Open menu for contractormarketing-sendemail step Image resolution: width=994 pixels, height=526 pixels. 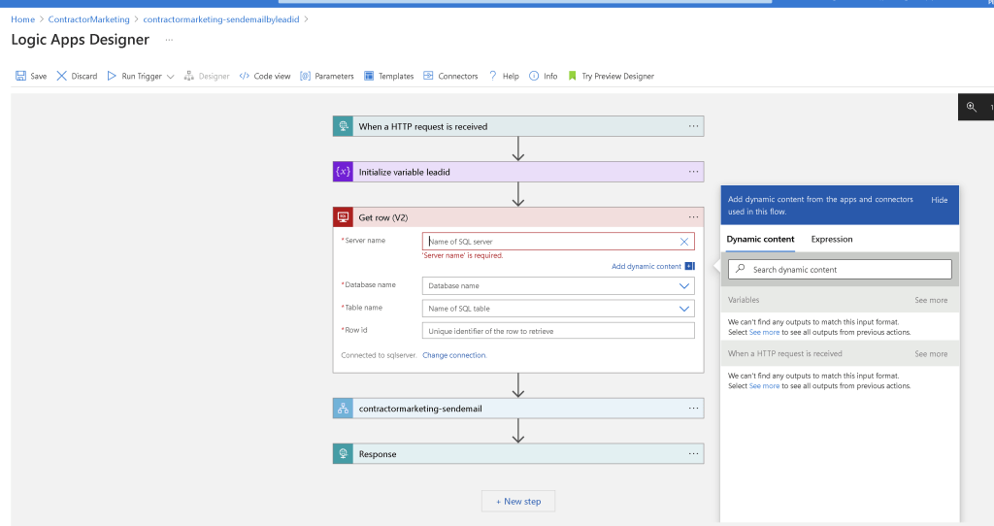pyautogui.click(x=693, y=409)
